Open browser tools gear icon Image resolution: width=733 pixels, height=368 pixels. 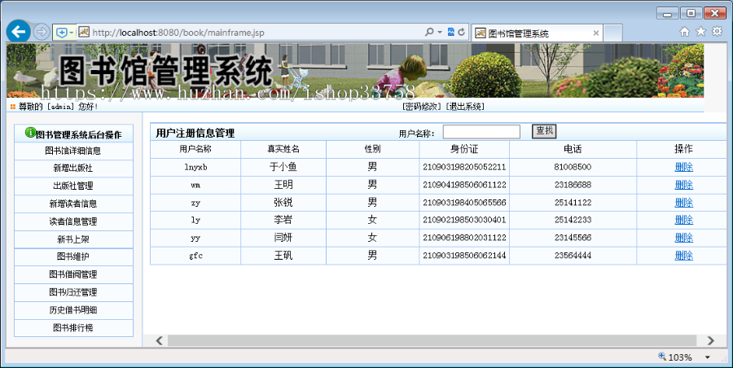point(717,31)
